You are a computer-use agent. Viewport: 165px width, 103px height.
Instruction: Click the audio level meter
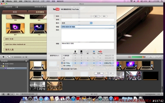(x=138, y=57)
